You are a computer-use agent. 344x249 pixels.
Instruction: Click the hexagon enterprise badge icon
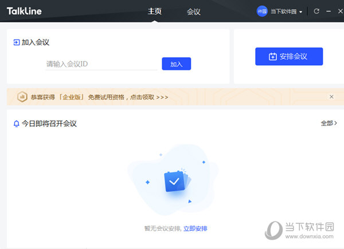tap(22, 97)
